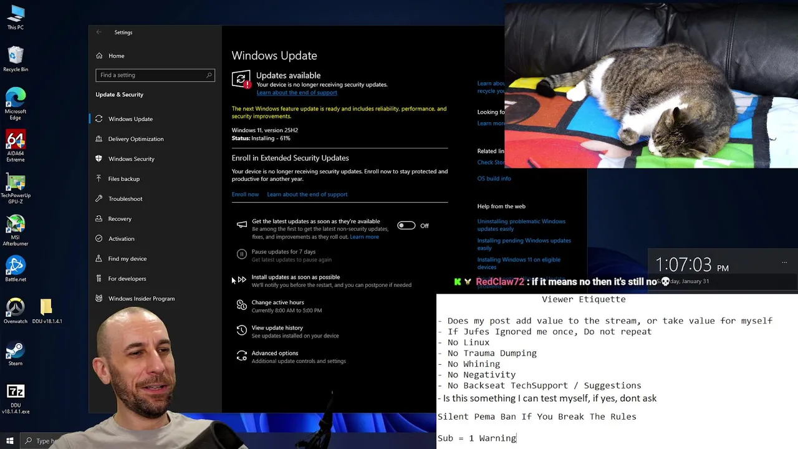Open the Recycle Bin desktop icon
The image size is (798, 449).
pos(16,59)
